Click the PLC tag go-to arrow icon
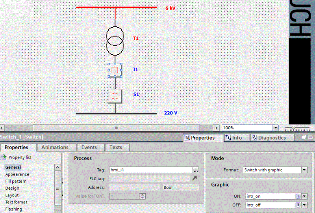The width and height of the screenshot is (315, 213). point(194,179)
